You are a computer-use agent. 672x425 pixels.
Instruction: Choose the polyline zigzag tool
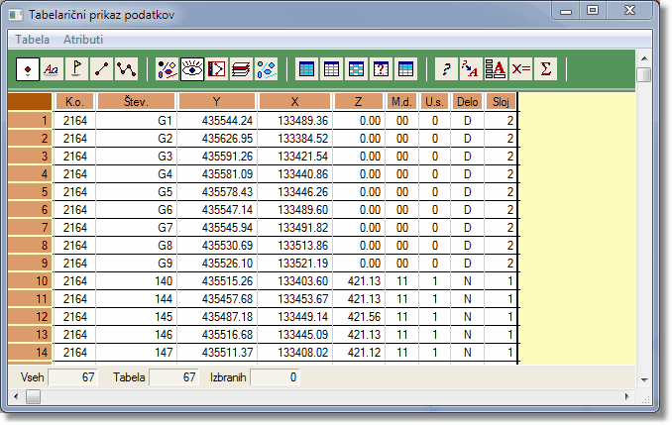click(125, 69)
